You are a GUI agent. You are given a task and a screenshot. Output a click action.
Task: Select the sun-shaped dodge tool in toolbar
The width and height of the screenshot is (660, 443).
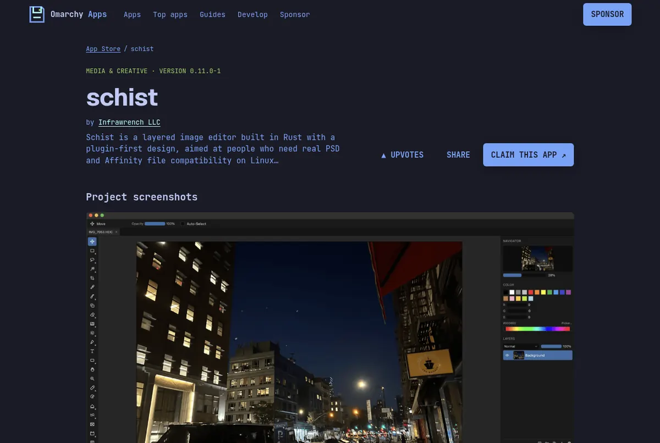[x=92, y=333]
